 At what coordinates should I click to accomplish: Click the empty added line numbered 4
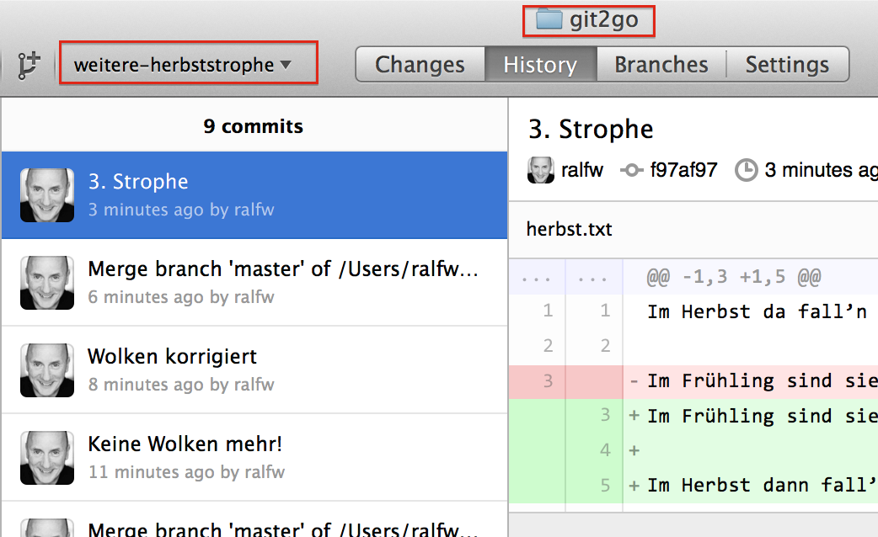(693, 450)
